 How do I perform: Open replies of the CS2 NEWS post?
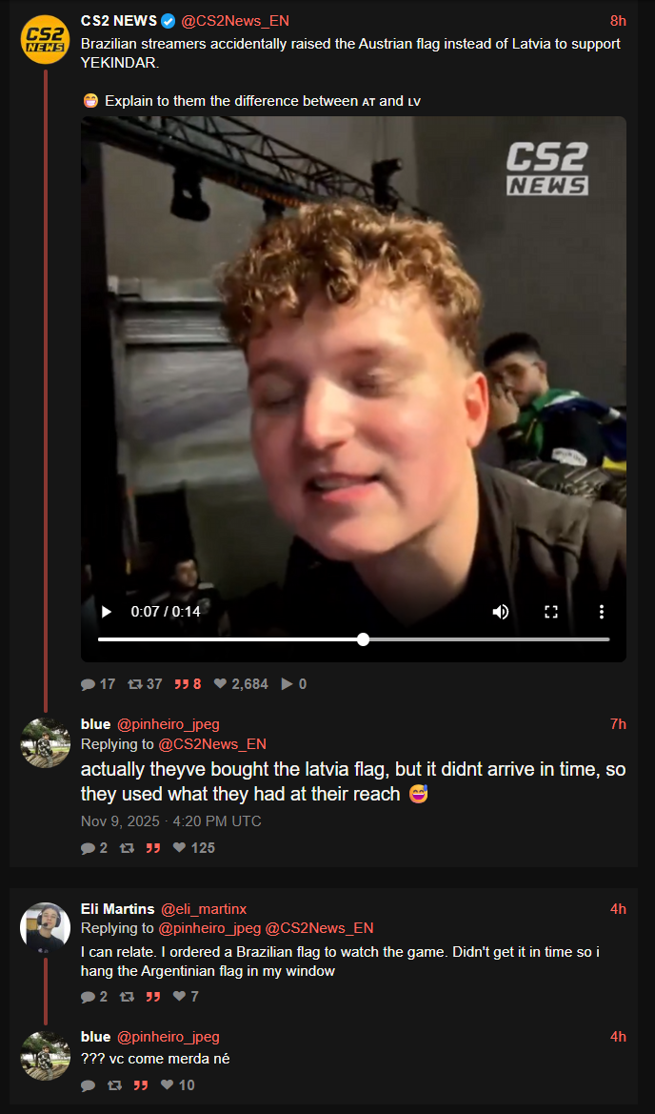(88, 684)
